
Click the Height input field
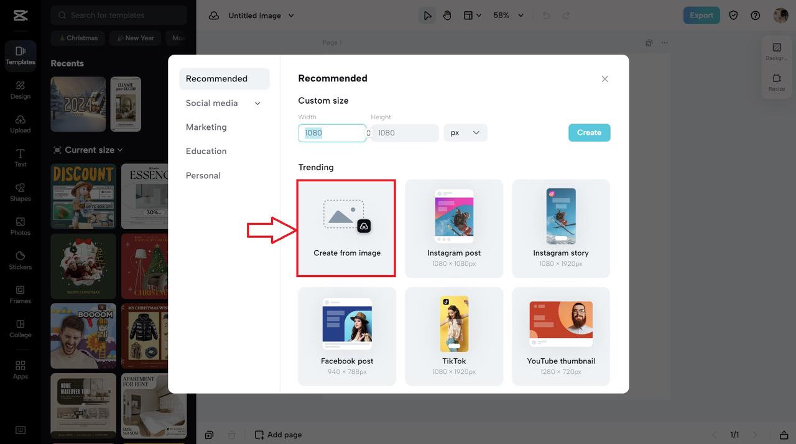coord(405,133)
